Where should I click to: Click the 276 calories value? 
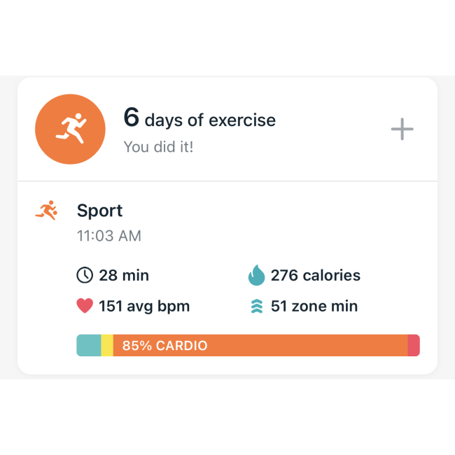click(316, 275)
